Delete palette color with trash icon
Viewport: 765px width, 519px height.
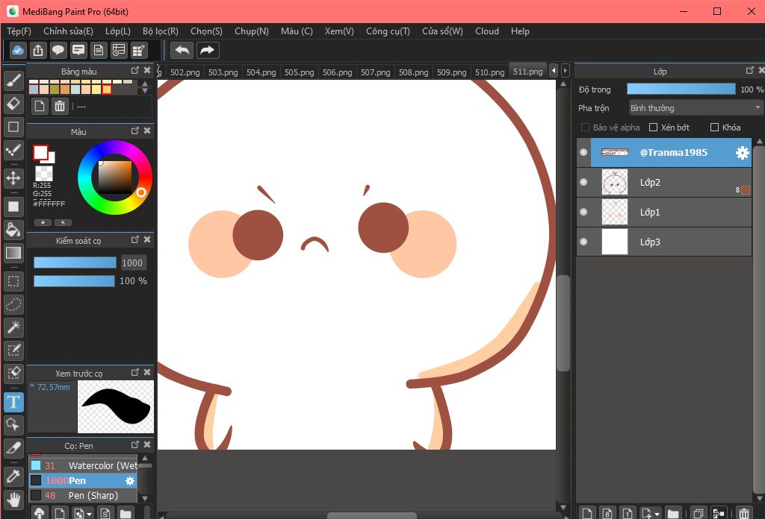click(x=60, y=106)
